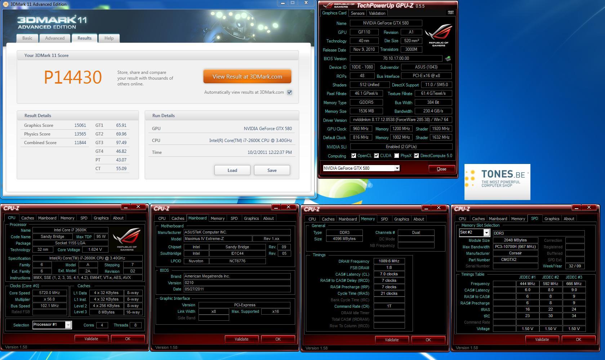605x360 pixels.
Task: Click the Model field Maximus IV Extreme-Z
Action: [218, 239]
